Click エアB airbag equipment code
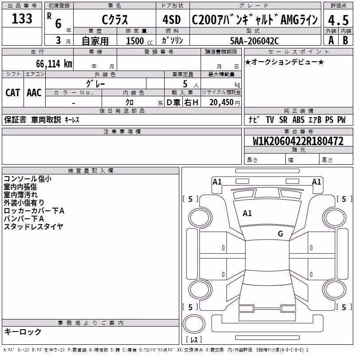The height and width of the screenshot is (355, 355). 315,119
